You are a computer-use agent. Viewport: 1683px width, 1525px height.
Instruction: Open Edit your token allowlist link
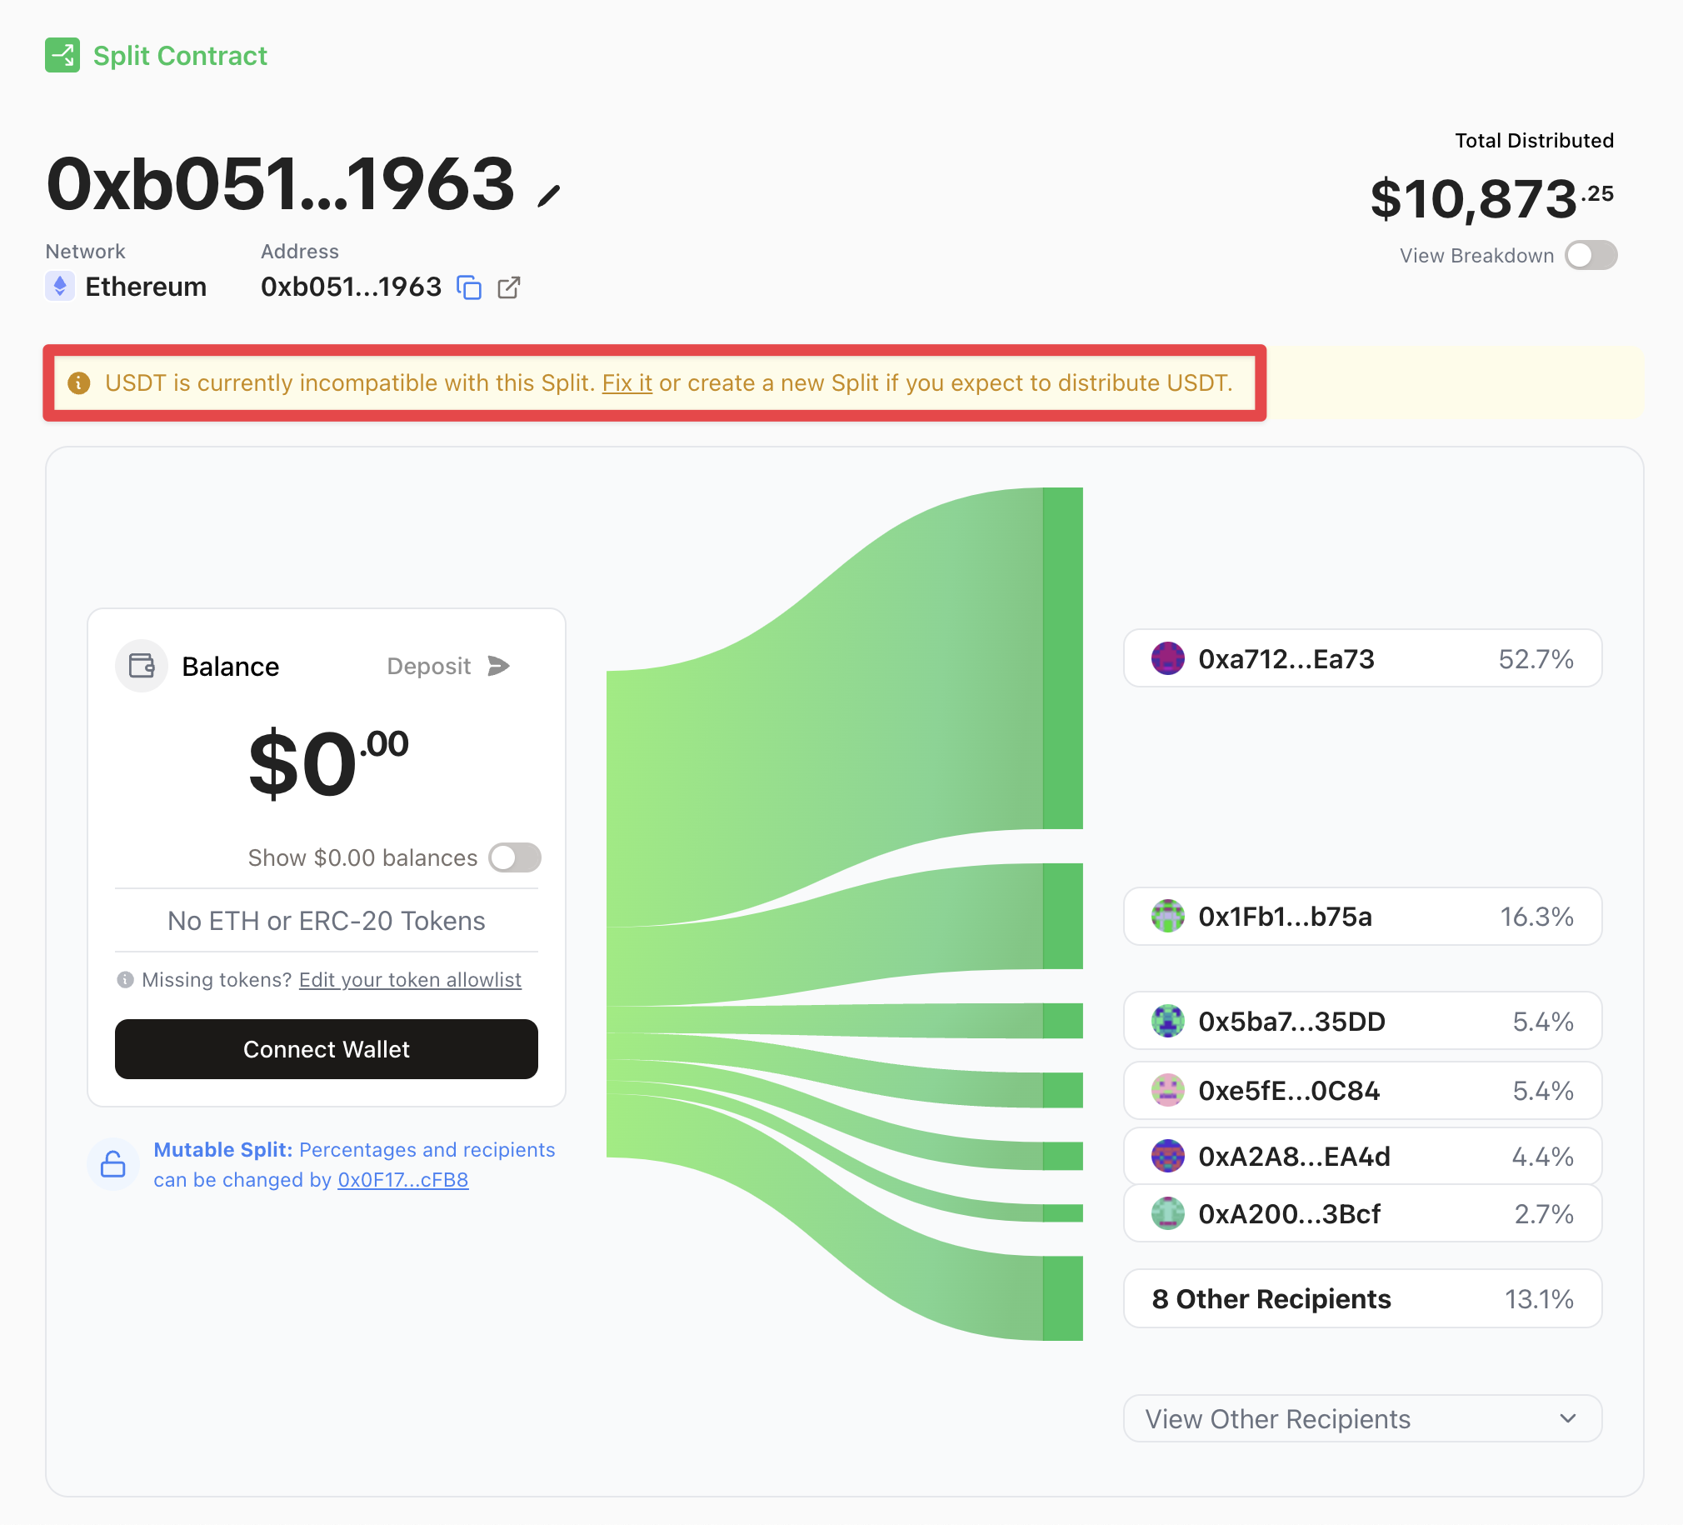(x=410, y=980)
